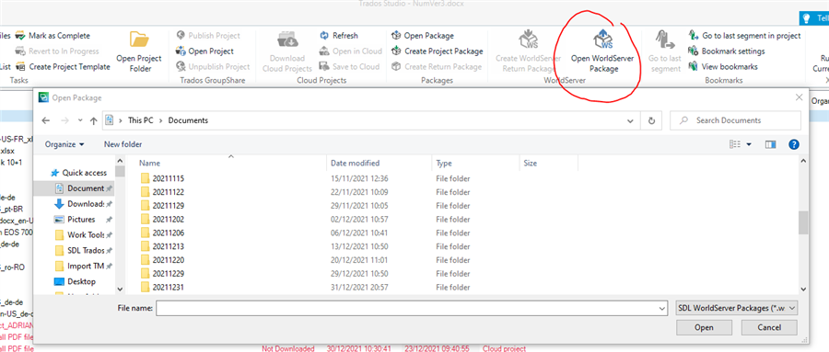Open Project Folder button in ribbon
This screenshot has width=829, height=352.
point(139,51)
